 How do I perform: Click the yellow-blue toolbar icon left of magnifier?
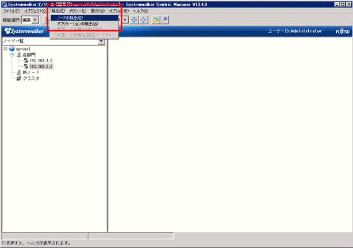coord(155,20)
